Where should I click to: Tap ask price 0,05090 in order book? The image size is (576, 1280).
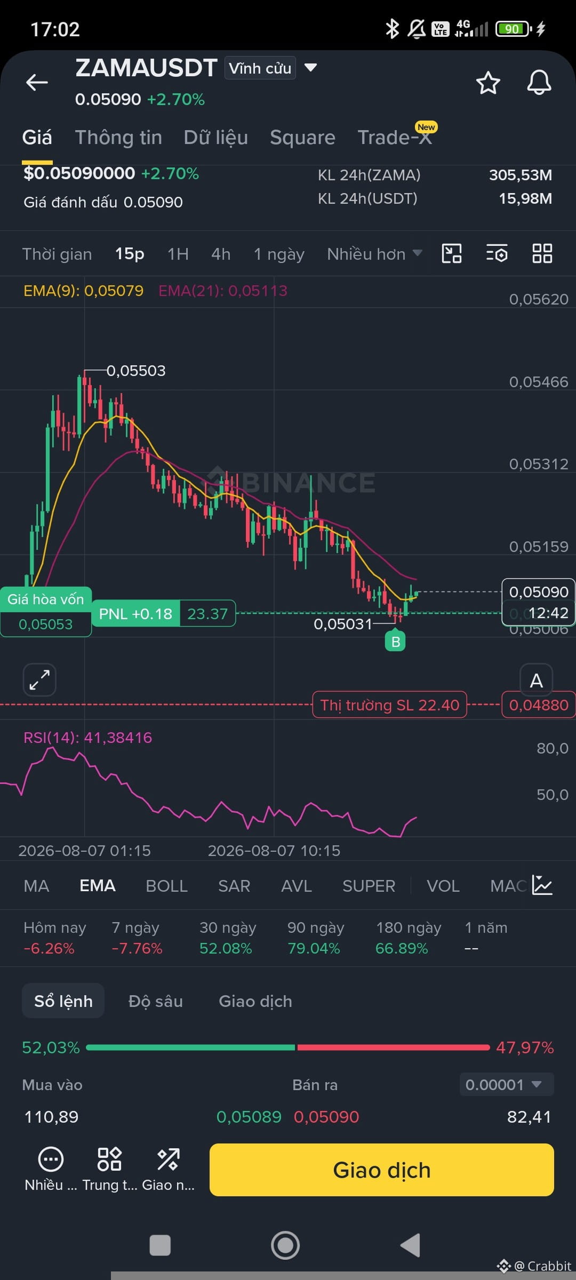326,1117
